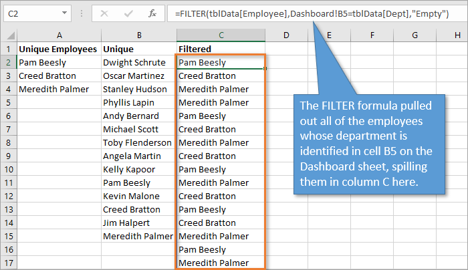Select column G header
The image size is (468, 270).
click(x=415, y=35)
